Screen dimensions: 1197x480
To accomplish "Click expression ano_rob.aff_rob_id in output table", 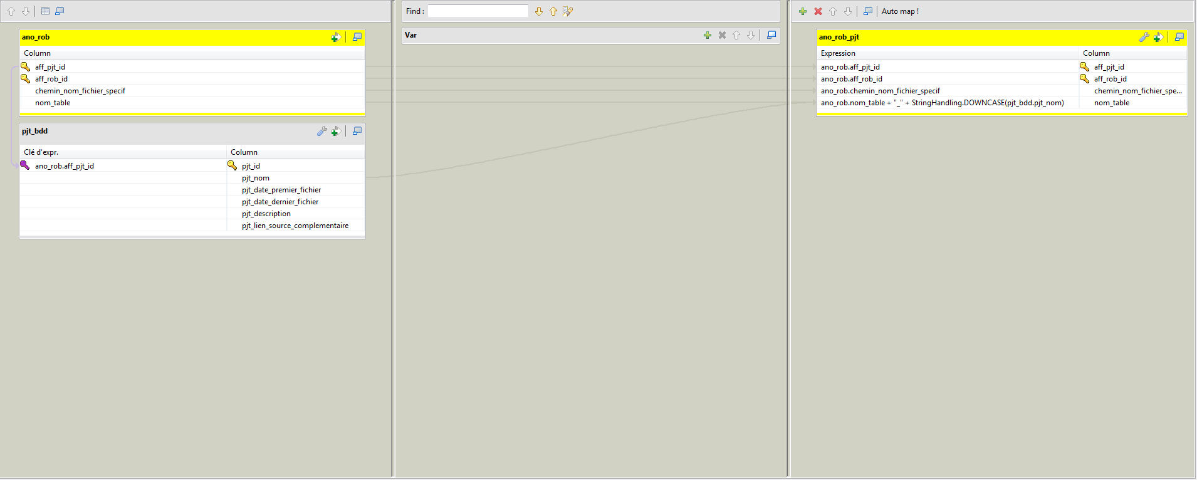I will click(x=948, y=79).
